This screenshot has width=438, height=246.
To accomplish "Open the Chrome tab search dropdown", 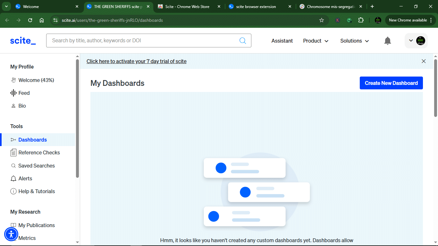I will pos(6,6).
